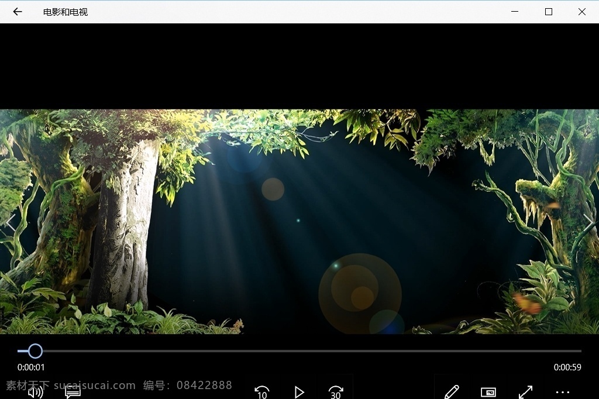Image resolution: width=599 pixels, height=399 pixels.
Task: Open the pencil edit tool
Action: click(452, 392)
